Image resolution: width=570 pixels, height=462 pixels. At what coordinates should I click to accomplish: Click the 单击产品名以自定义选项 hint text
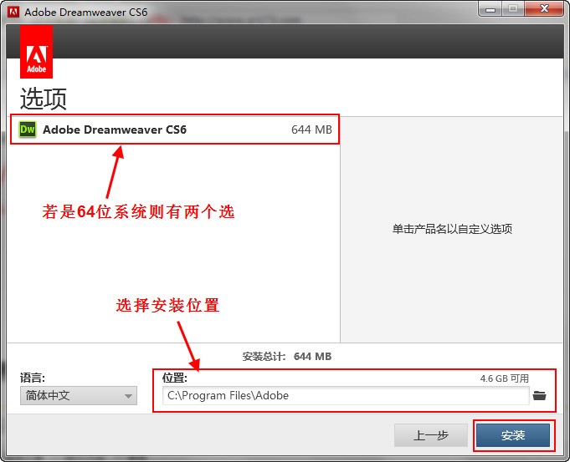coord(452,229)
